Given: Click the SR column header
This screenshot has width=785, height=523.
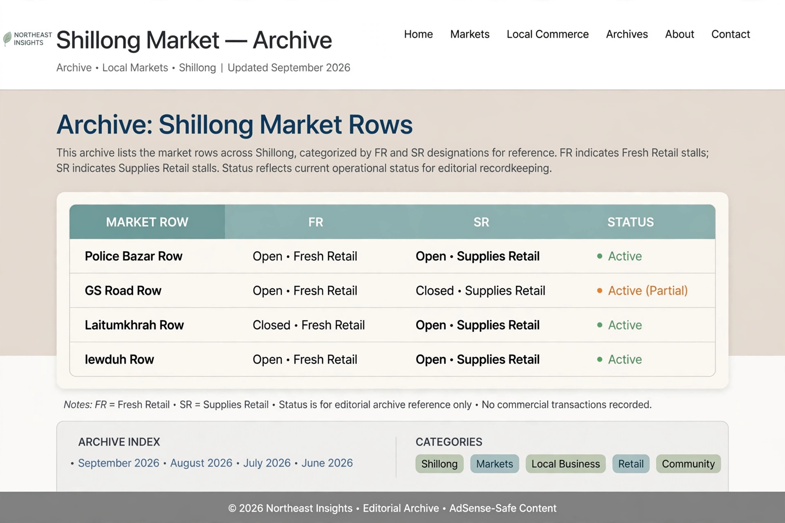Looking at the screenshot, I should click(x=481, y=222).
